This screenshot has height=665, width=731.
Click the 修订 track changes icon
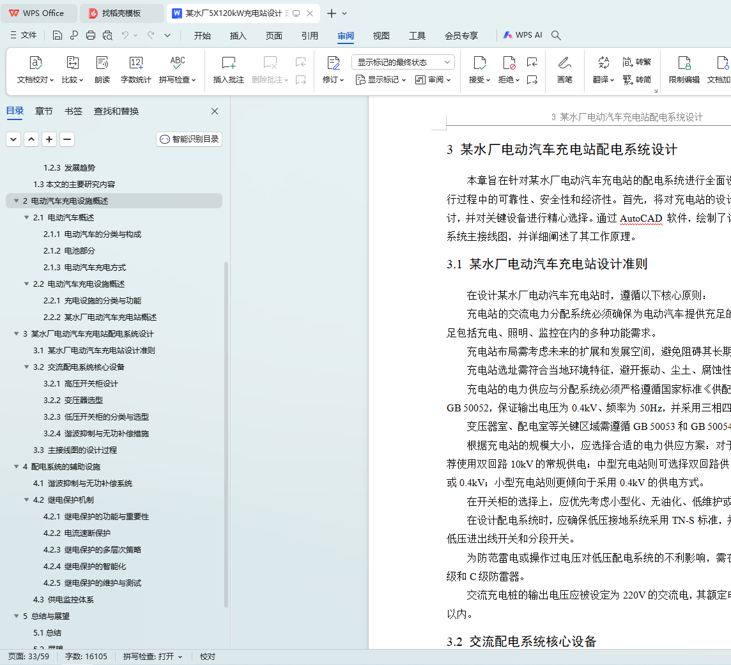[334, 63]
